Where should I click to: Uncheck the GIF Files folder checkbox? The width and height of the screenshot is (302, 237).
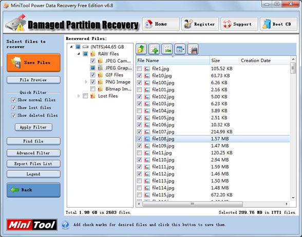93,75
